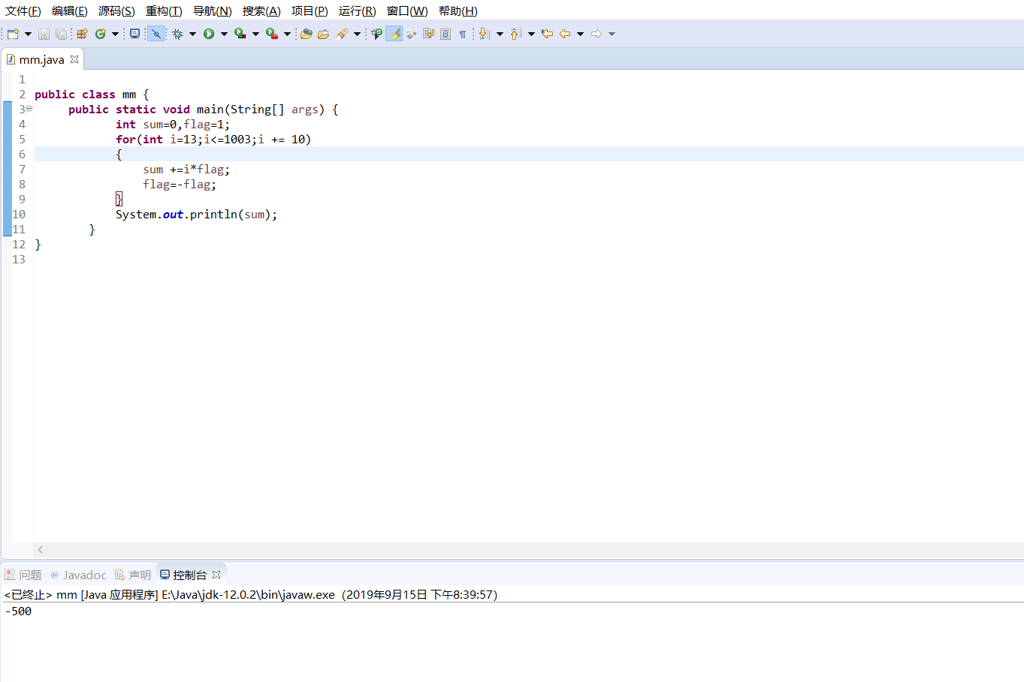
Task: Open the Debug configurations dropdown arrow
Action: click(x=192, y=34)
